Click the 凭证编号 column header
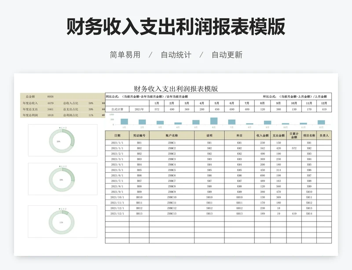Screen dimensions: 352x270 pos(139,136)
